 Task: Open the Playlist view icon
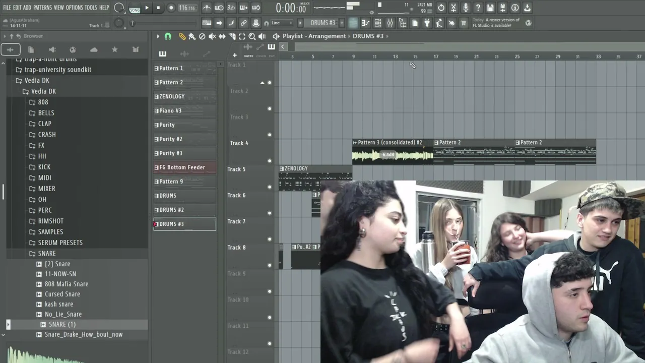(x=353, y=23)
